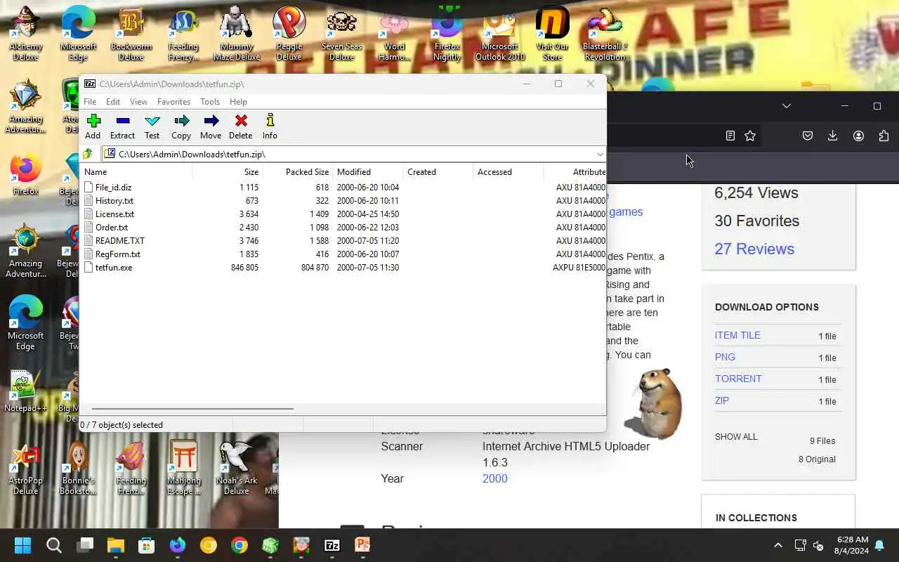Switch to Firefox Nightly on the taskbar

click(177, 545)
